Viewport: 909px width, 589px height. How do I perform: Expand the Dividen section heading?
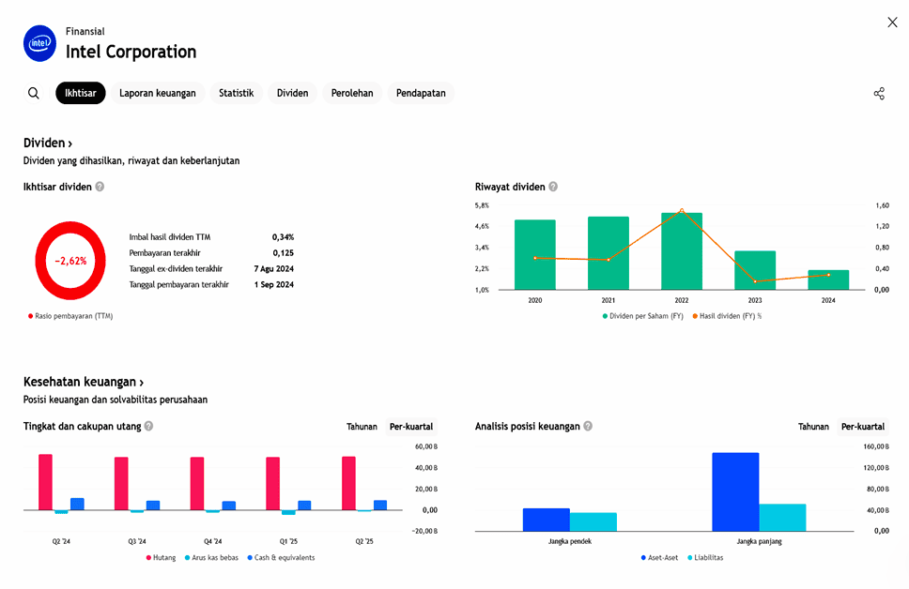point(48,143)
